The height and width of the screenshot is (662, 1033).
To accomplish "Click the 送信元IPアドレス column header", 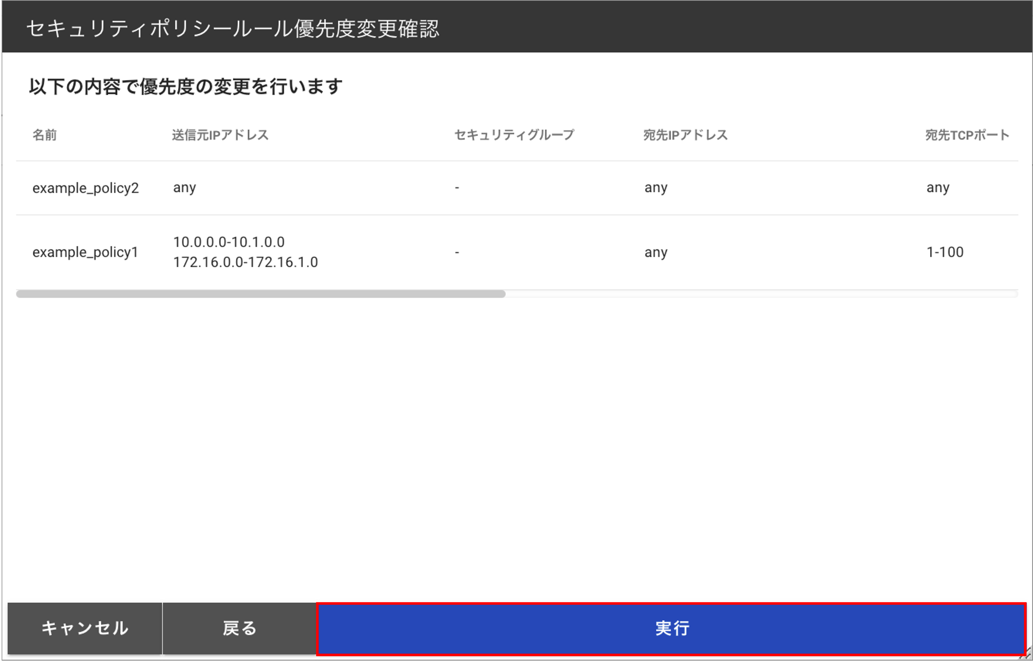I will (220, 135).
